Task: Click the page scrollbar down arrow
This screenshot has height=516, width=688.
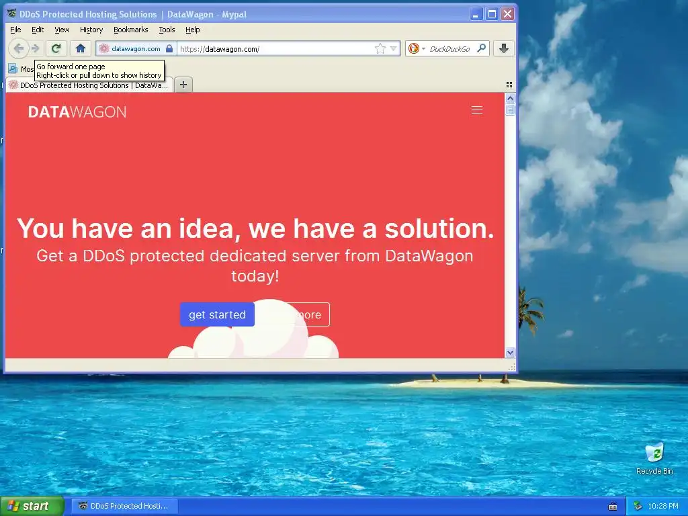Action: pyautogui.click(x=510, y=352)
